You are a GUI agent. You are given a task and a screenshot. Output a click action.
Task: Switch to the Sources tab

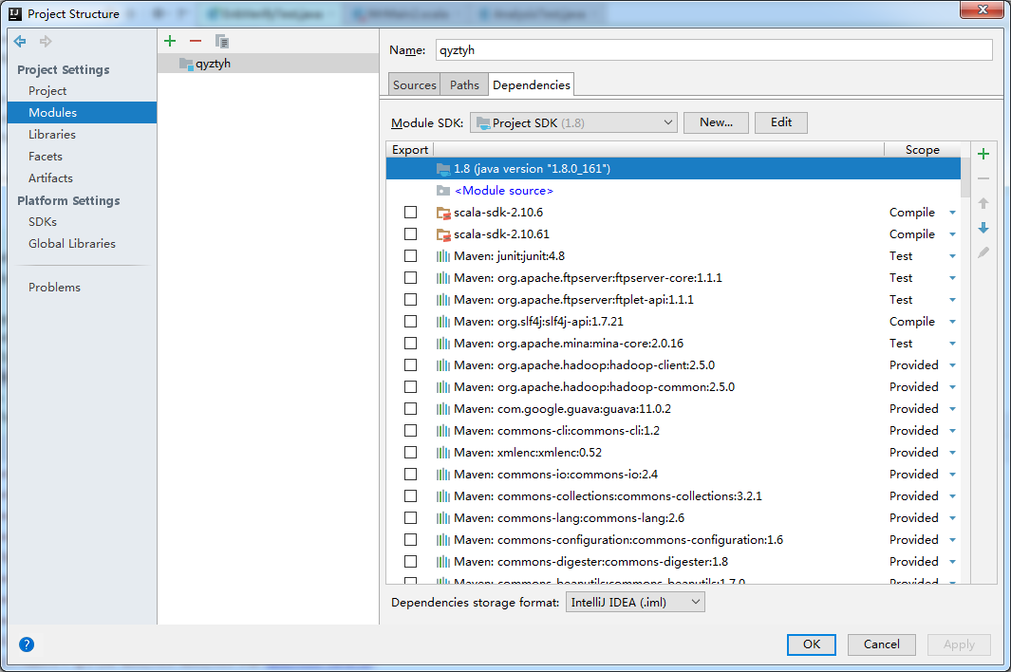pyautogui.click(x=415, y=85)
